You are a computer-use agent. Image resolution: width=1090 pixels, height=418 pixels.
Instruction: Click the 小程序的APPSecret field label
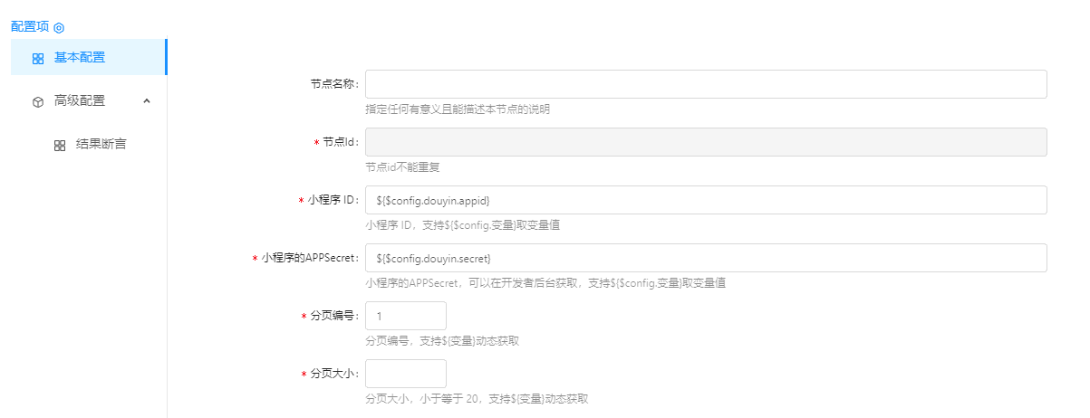pyautogui.click(x=310, y=259)
